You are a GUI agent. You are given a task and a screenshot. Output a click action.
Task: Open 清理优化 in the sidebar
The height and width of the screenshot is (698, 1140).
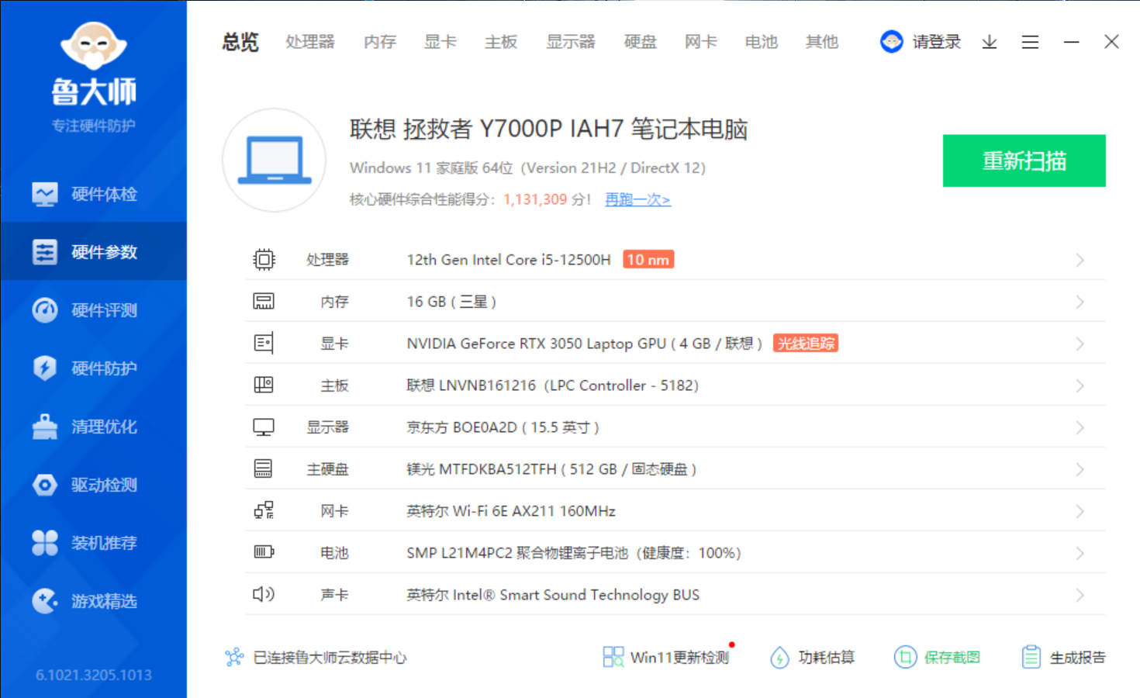[x=93, y=427]
